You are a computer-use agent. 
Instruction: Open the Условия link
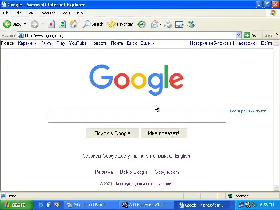pyautogui.click(x=166, y=184)
